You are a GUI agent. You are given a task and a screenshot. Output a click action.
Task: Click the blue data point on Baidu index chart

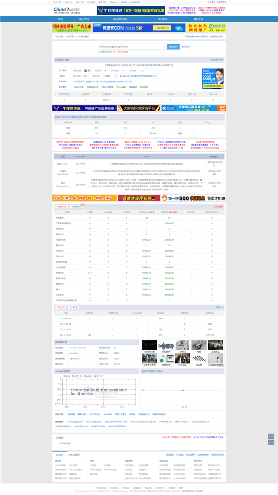coord(183,390)
